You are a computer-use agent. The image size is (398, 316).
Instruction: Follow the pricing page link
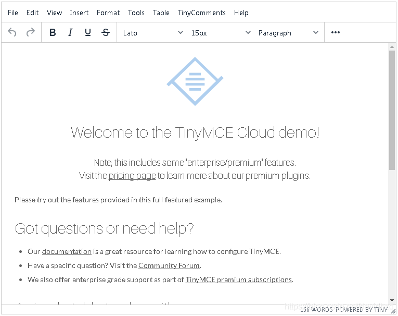[x=132, y=176]
